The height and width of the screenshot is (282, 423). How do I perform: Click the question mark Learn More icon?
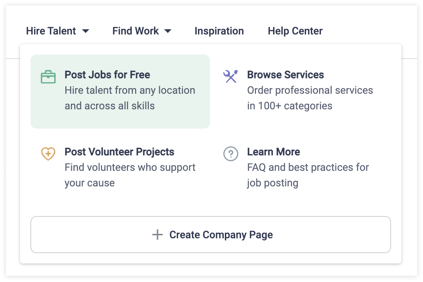231,154
